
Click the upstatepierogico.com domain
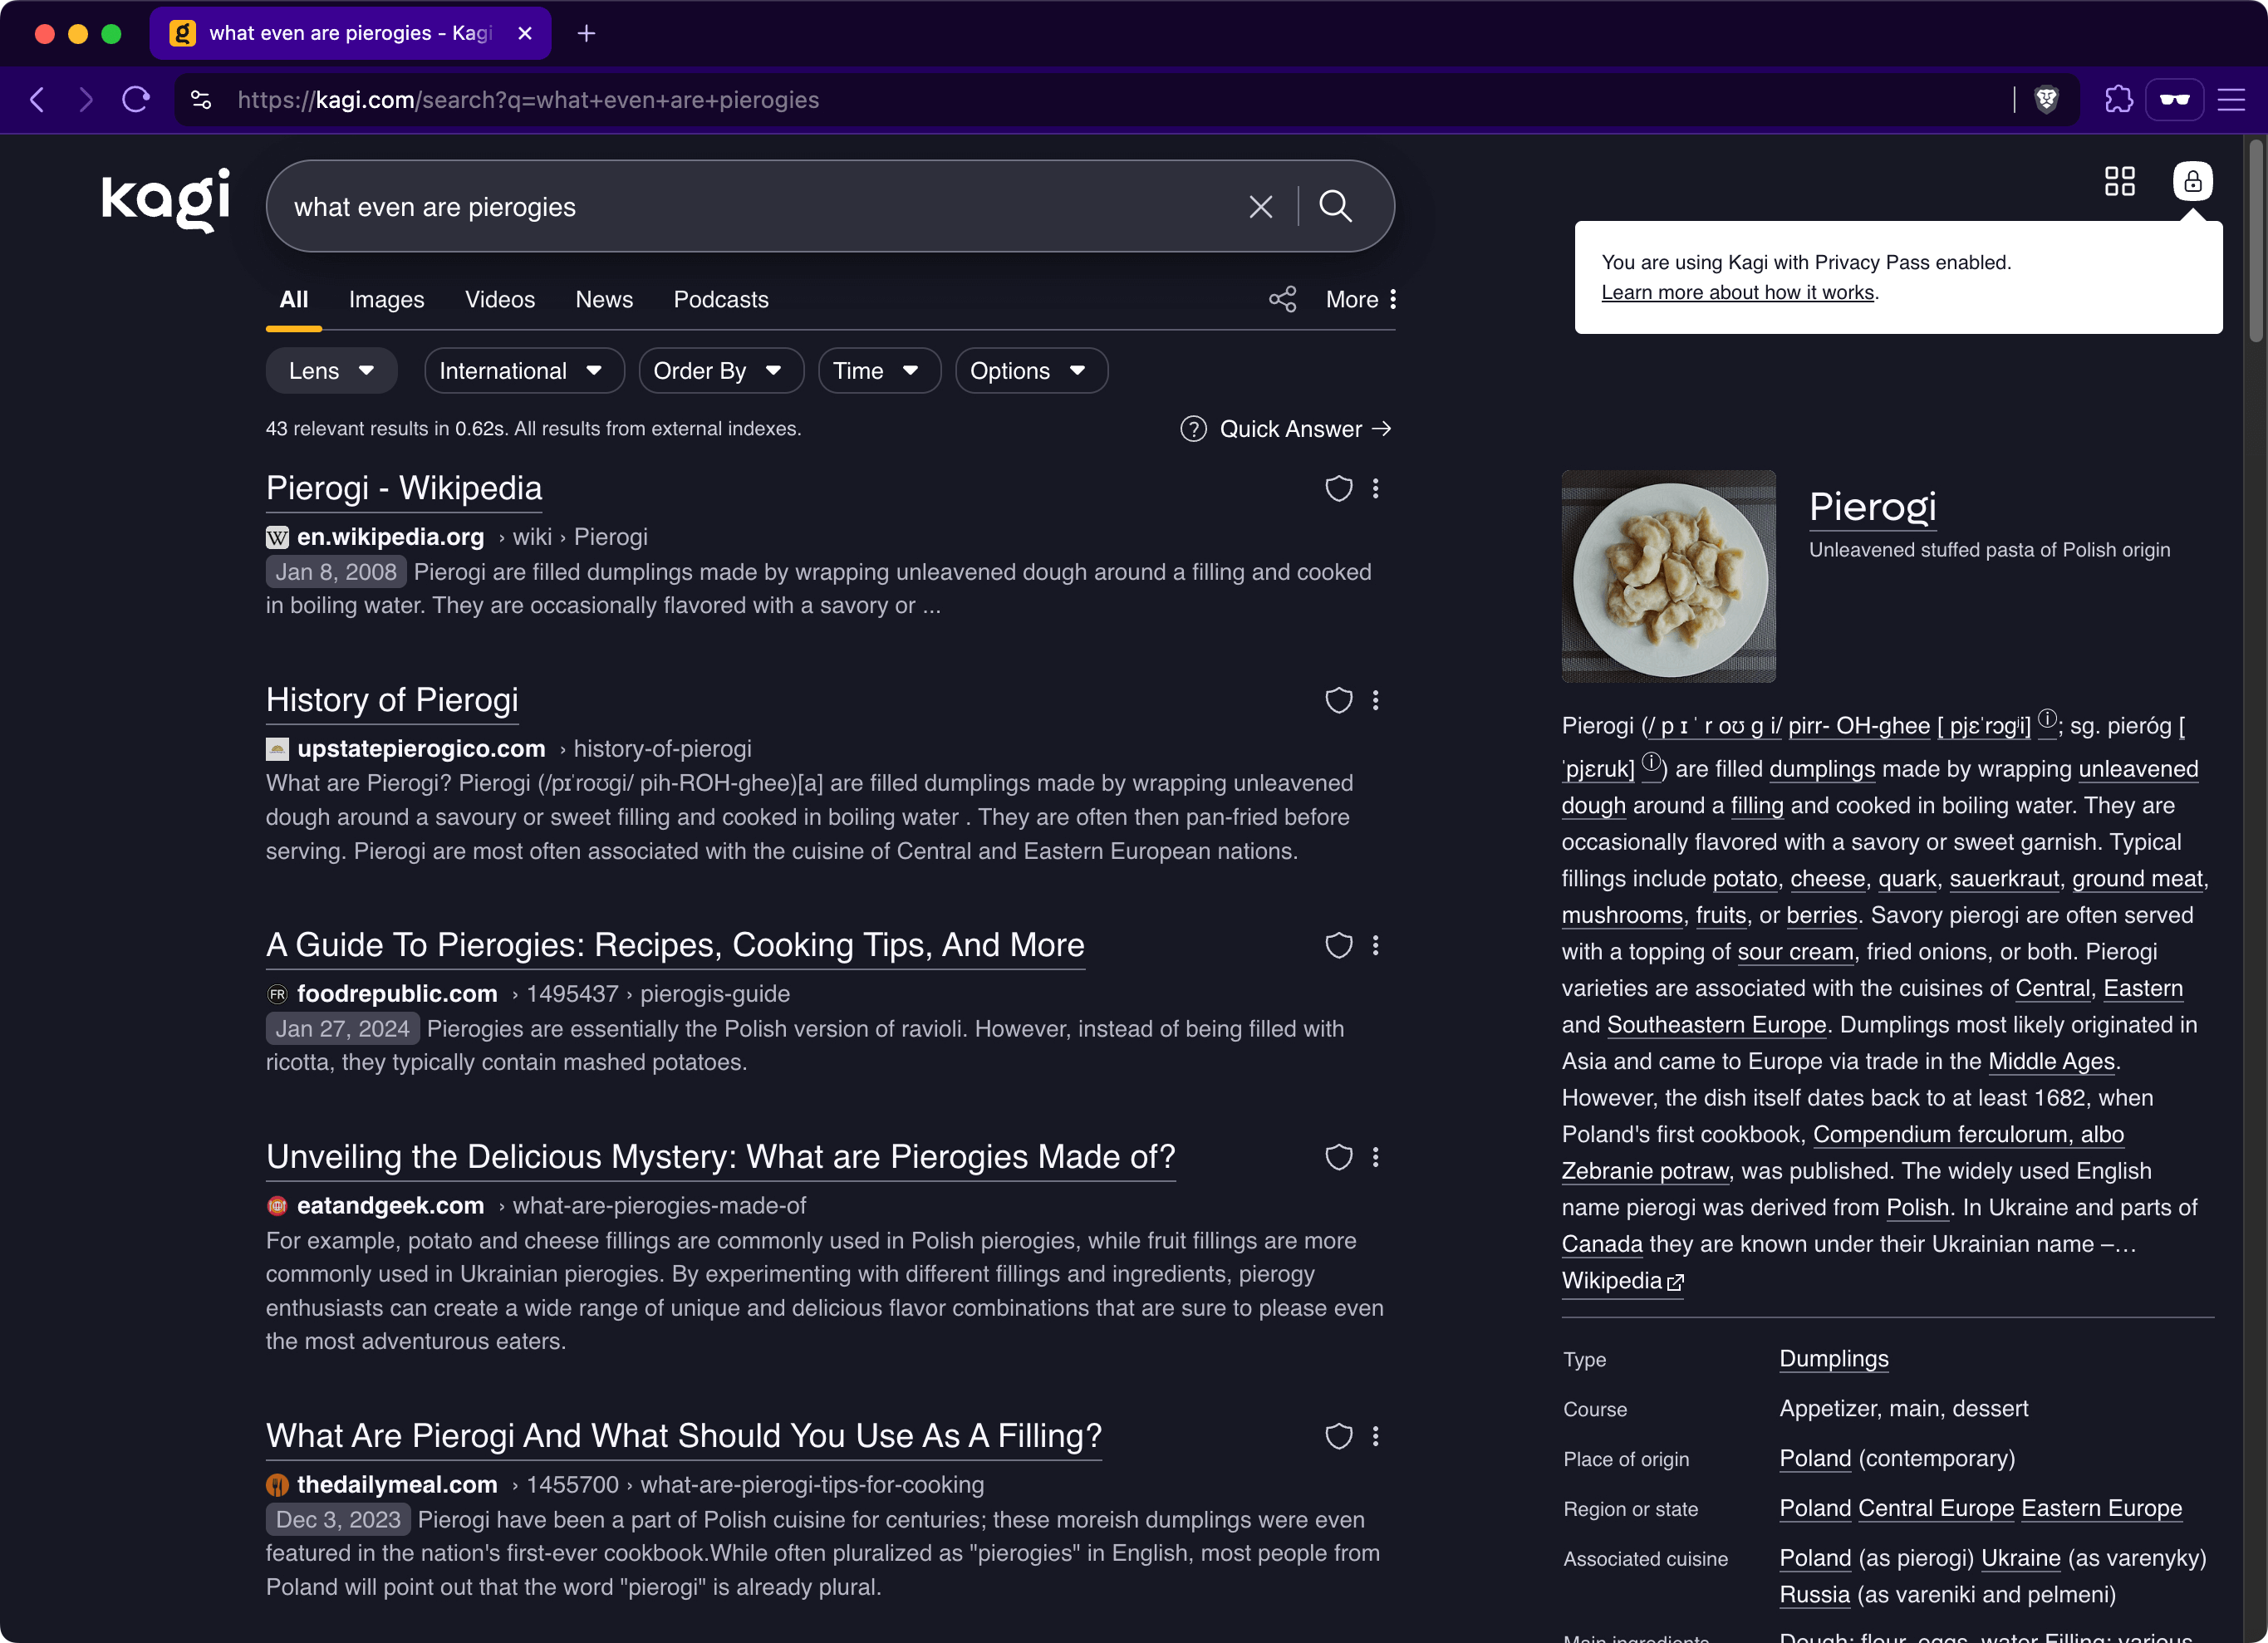[x=421, y=749]
